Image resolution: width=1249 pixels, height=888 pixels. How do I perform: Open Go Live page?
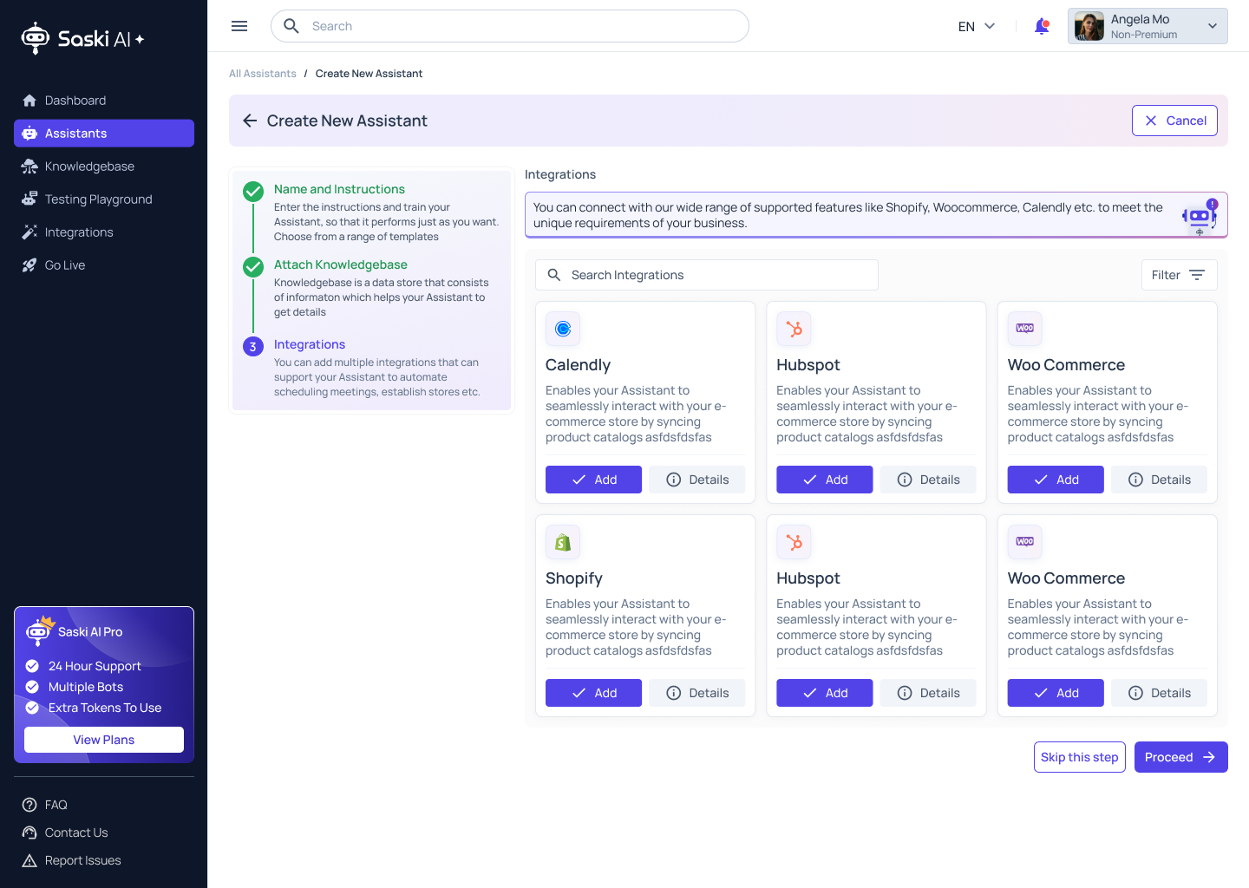(x=104, y=265)
